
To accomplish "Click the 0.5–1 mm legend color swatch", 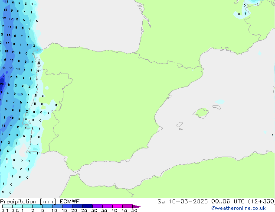I will pos(17,206).
